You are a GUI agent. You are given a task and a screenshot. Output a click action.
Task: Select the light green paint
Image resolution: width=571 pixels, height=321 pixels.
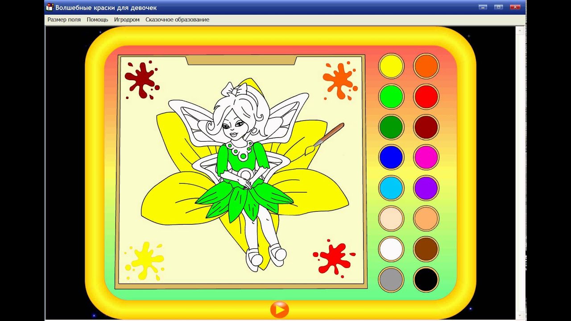tap(391, 97)
